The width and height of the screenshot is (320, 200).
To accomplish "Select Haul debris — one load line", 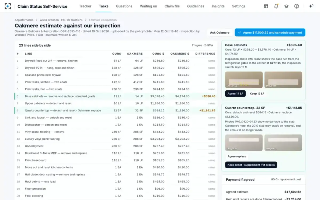I will click(x=40, y=182).
